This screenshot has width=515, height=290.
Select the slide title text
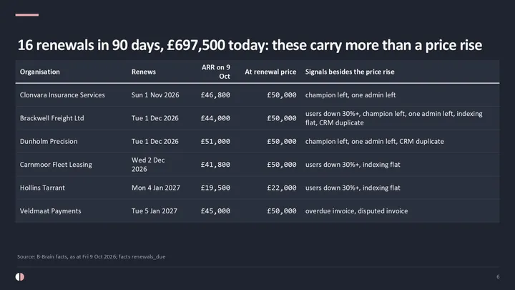pyautogui.click(x=250, y=45)
